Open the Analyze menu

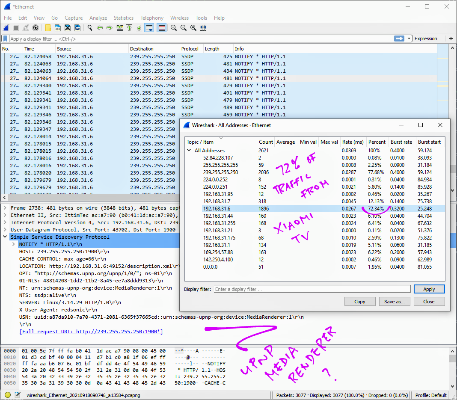[98, 18]
